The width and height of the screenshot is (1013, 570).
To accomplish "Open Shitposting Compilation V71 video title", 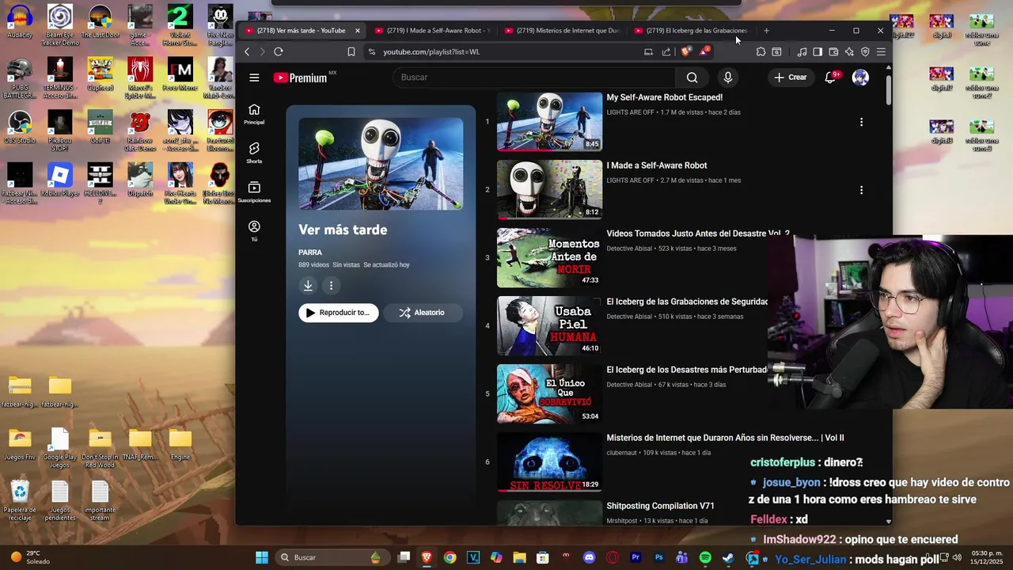I will point(660,506).
